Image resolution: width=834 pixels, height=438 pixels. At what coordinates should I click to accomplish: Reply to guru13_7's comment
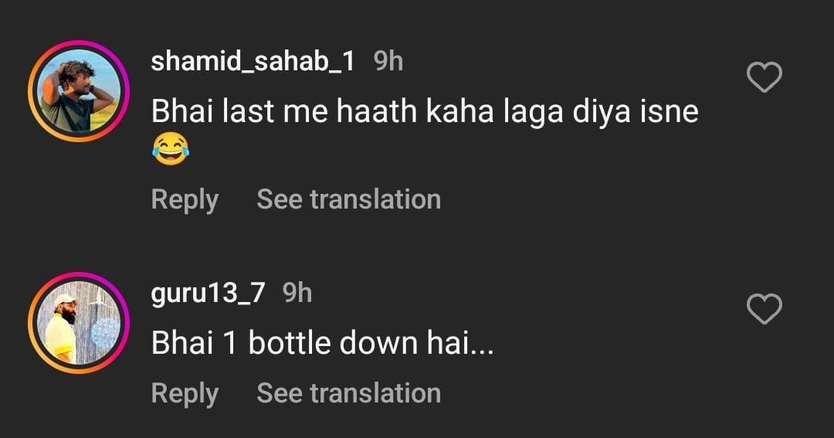(185, 392)
